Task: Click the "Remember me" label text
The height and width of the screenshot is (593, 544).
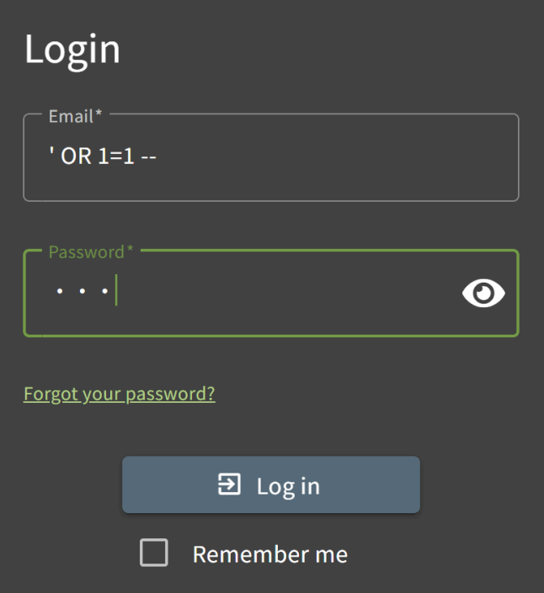Action: point(269,554)
